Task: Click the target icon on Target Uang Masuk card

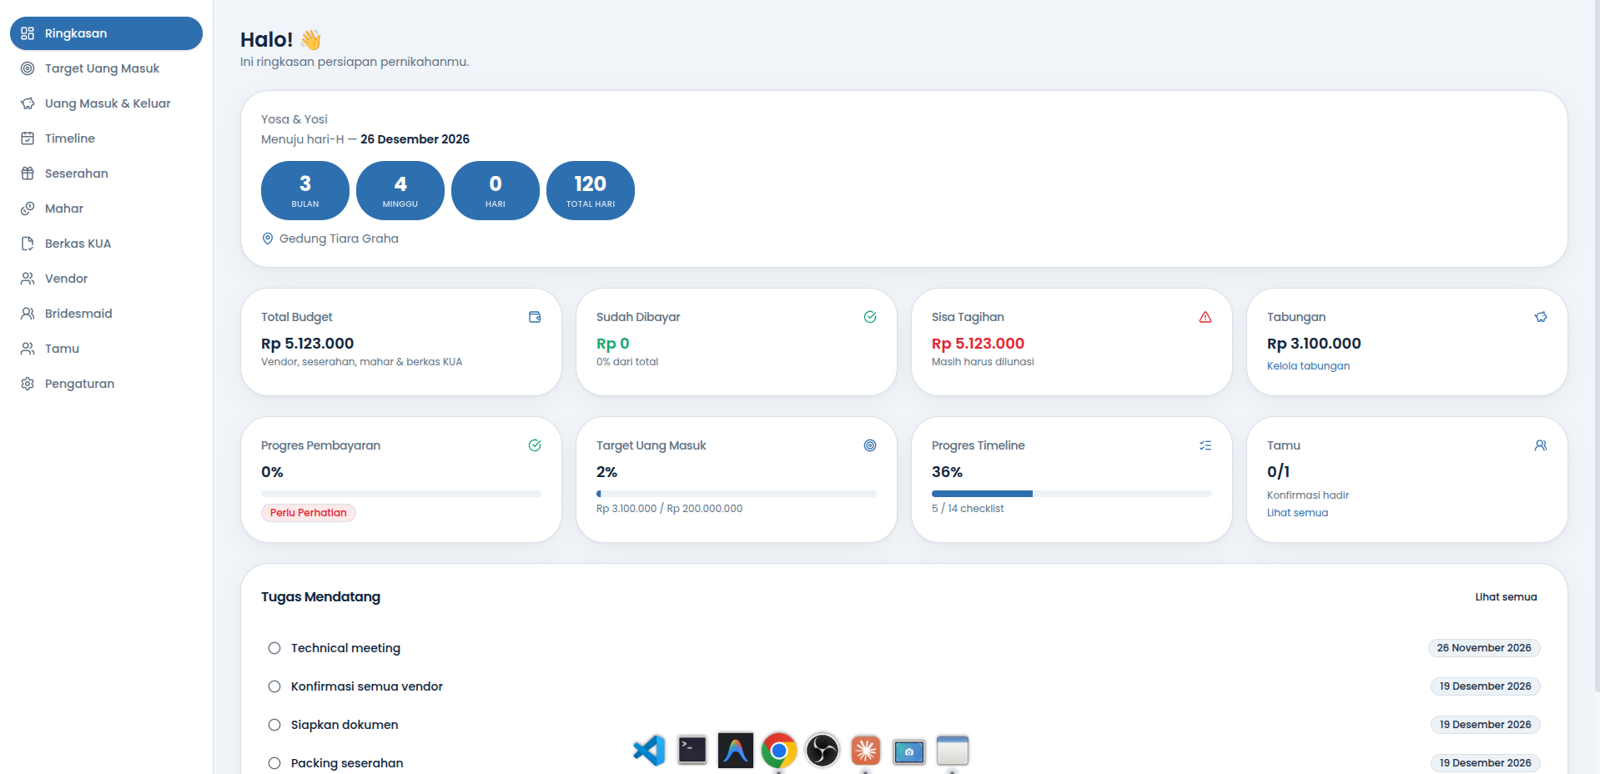Action: pyautogui.click(x=870, y=445)
